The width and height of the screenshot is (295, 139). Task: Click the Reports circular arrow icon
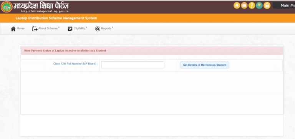[98, 28]
